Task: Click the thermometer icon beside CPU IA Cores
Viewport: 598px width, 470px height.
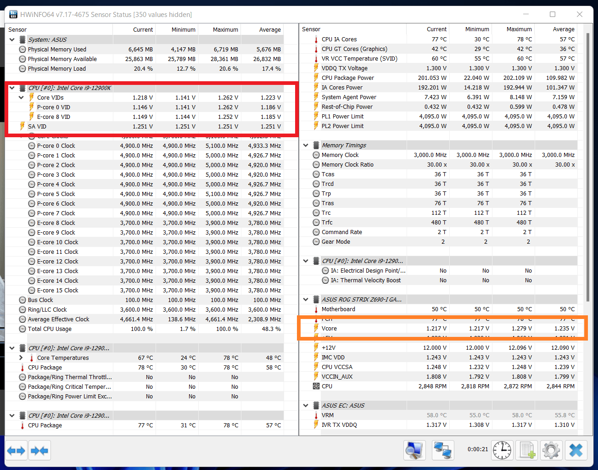Action: pyautogui.click(x=316, y=39)
